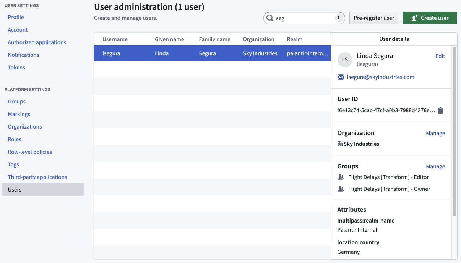Click the Edit link for Linda Segura
This screenshot has width=461, height=263.
pyautogui.click(x=440, y=56)
